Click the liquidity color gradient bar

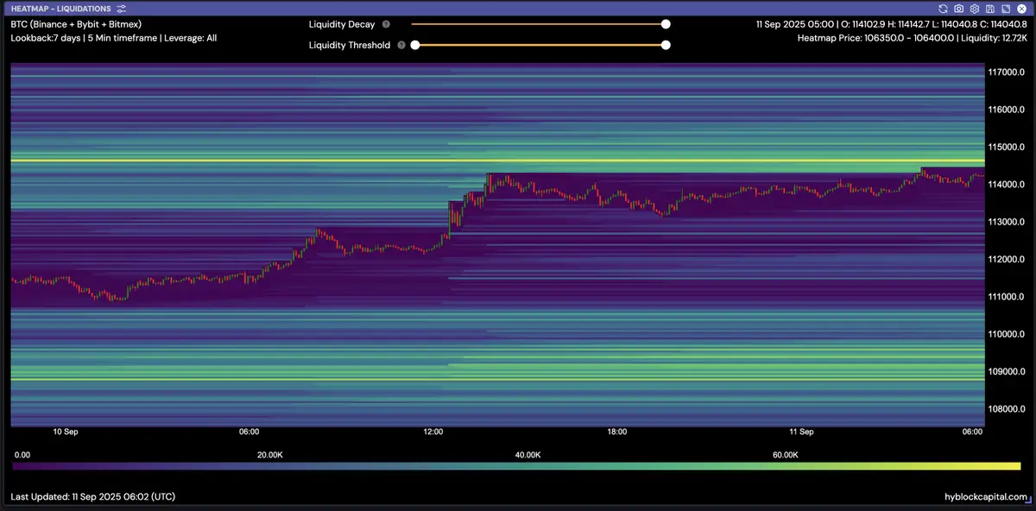(x=516, y=466)
